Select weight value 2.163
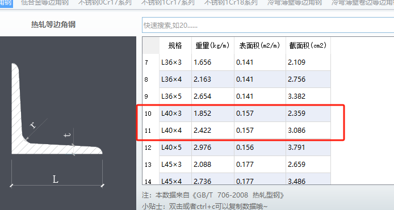The image size is (394, 210). click(213, 79)
